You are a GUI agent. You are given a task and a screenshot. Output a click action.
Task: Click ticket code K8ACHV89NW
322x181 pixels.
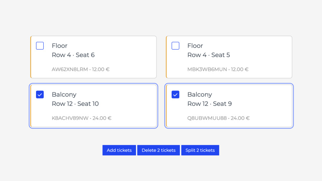point(70,118)
